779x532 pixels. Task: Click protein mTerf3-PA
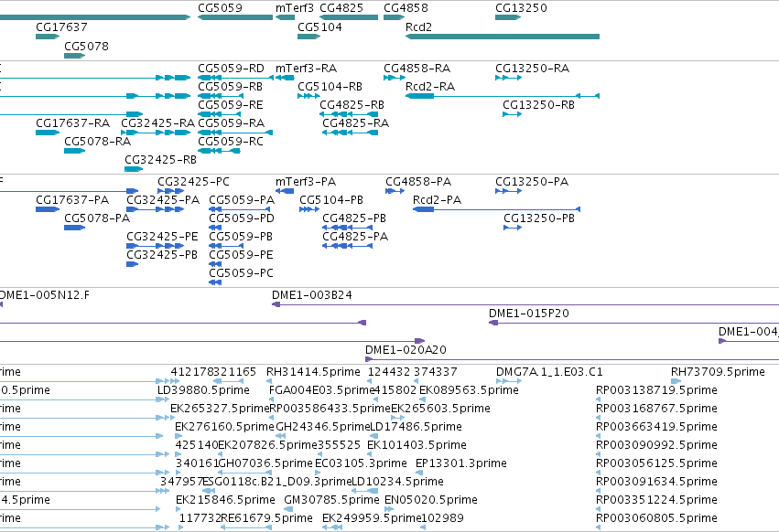point(285,191)
